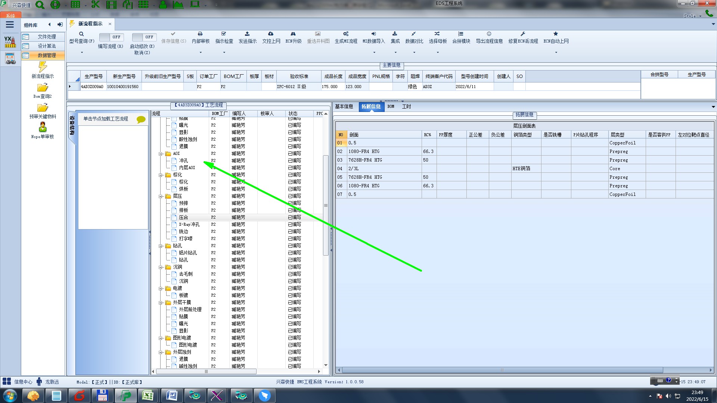
Task: Collapse the 层压 tree folder
Action: pyautogui.click(x=161, y=196)
